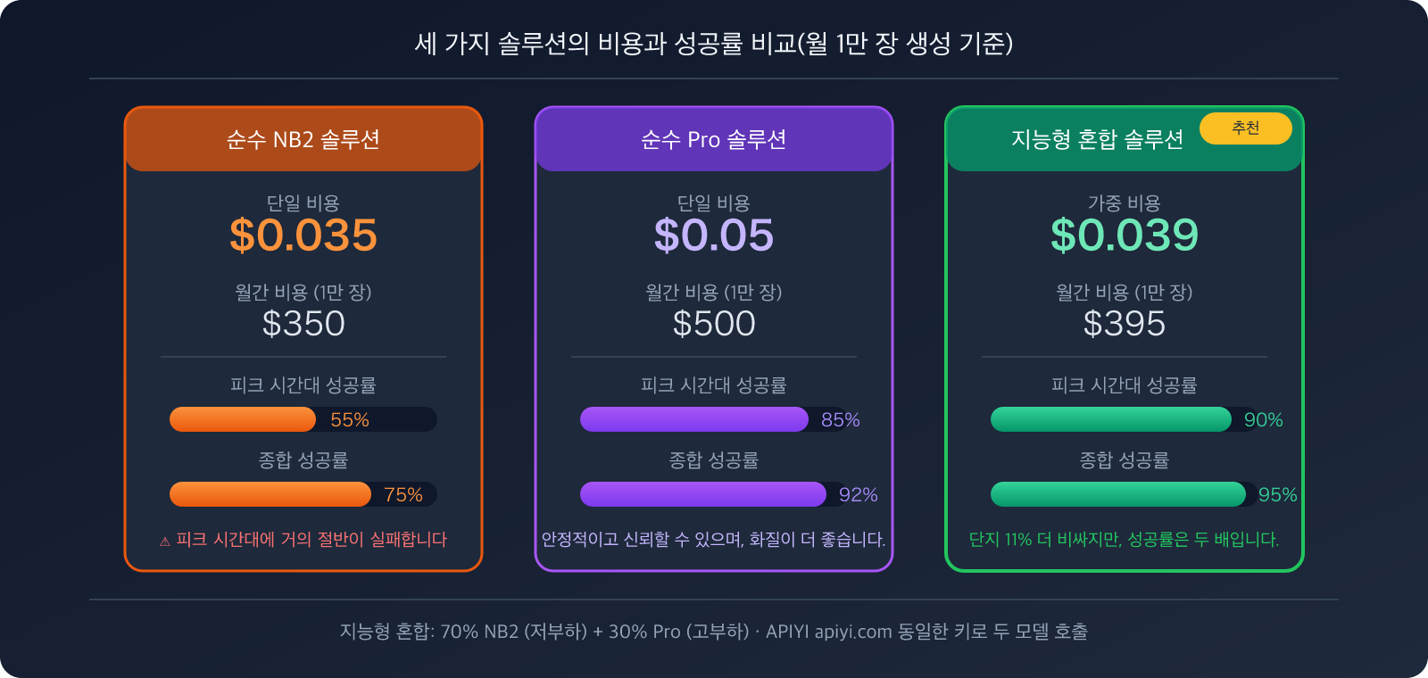1428x678 pixels.
Task: Open the 지능형 혼합 솔루션 header
Action: [1097, 139]
